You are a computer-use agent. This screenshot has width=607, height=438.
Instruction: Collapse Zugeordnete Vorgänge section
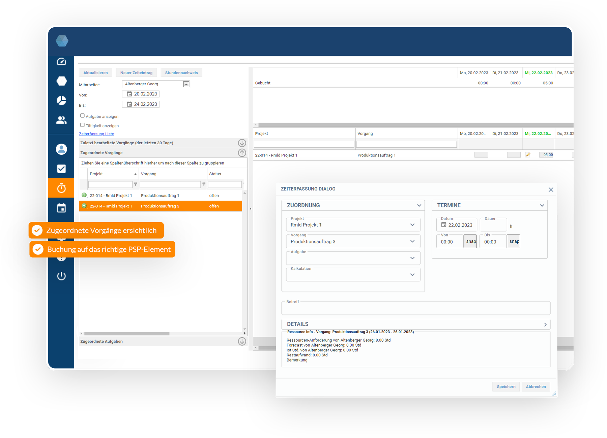point(242,153)
